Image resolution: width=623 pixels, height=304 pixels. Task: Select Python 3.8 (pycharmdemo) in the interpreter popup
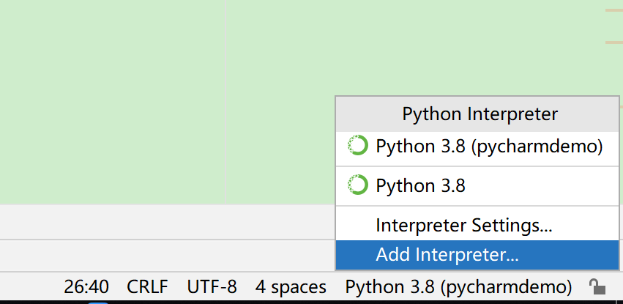[x=477, y=149]
